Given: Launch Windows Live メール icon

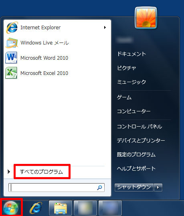Looking at the screenshot, I should click(12, 43).
